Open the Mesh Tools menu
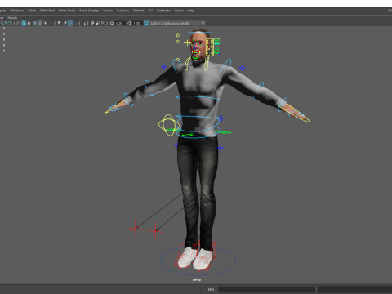 67,11
